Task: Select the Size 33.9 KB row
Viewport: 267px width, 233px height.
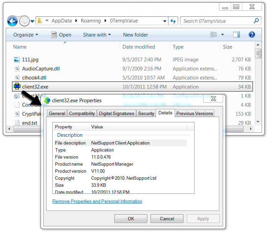Action: (120, 185)
